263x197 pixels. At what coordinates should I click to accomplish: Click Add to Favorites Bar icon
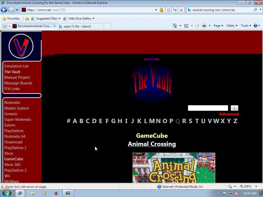pos(27,18)
